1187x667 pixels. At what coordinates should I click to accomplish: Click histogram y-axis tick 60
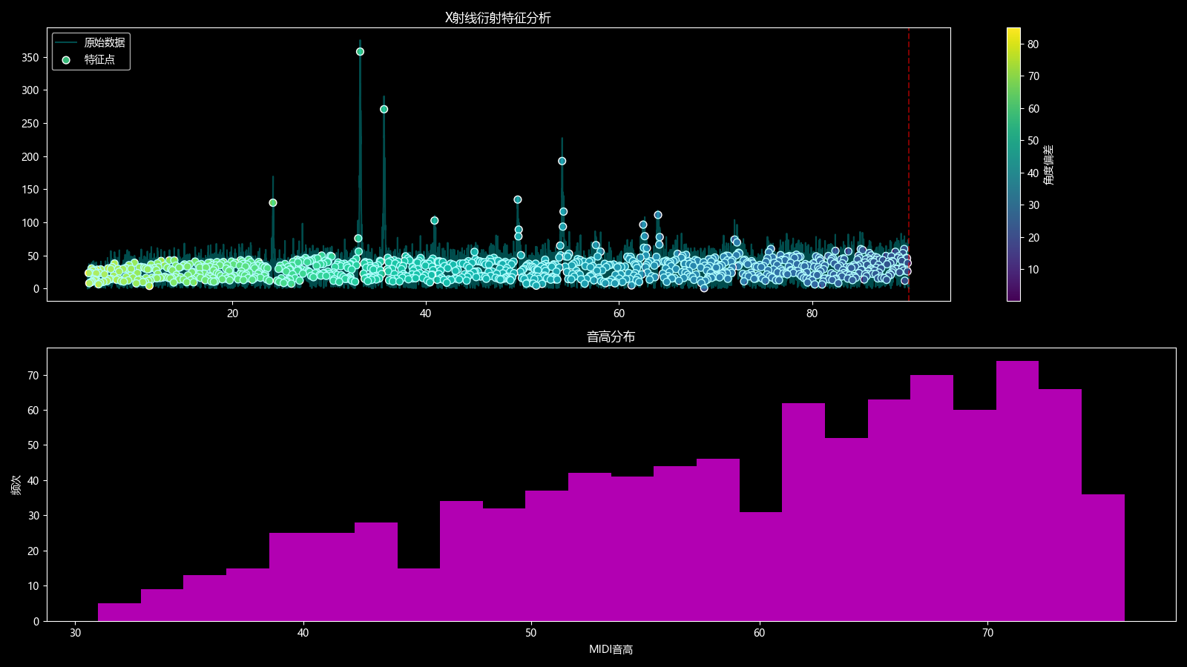pyautogui.click(x=33, y=411)
